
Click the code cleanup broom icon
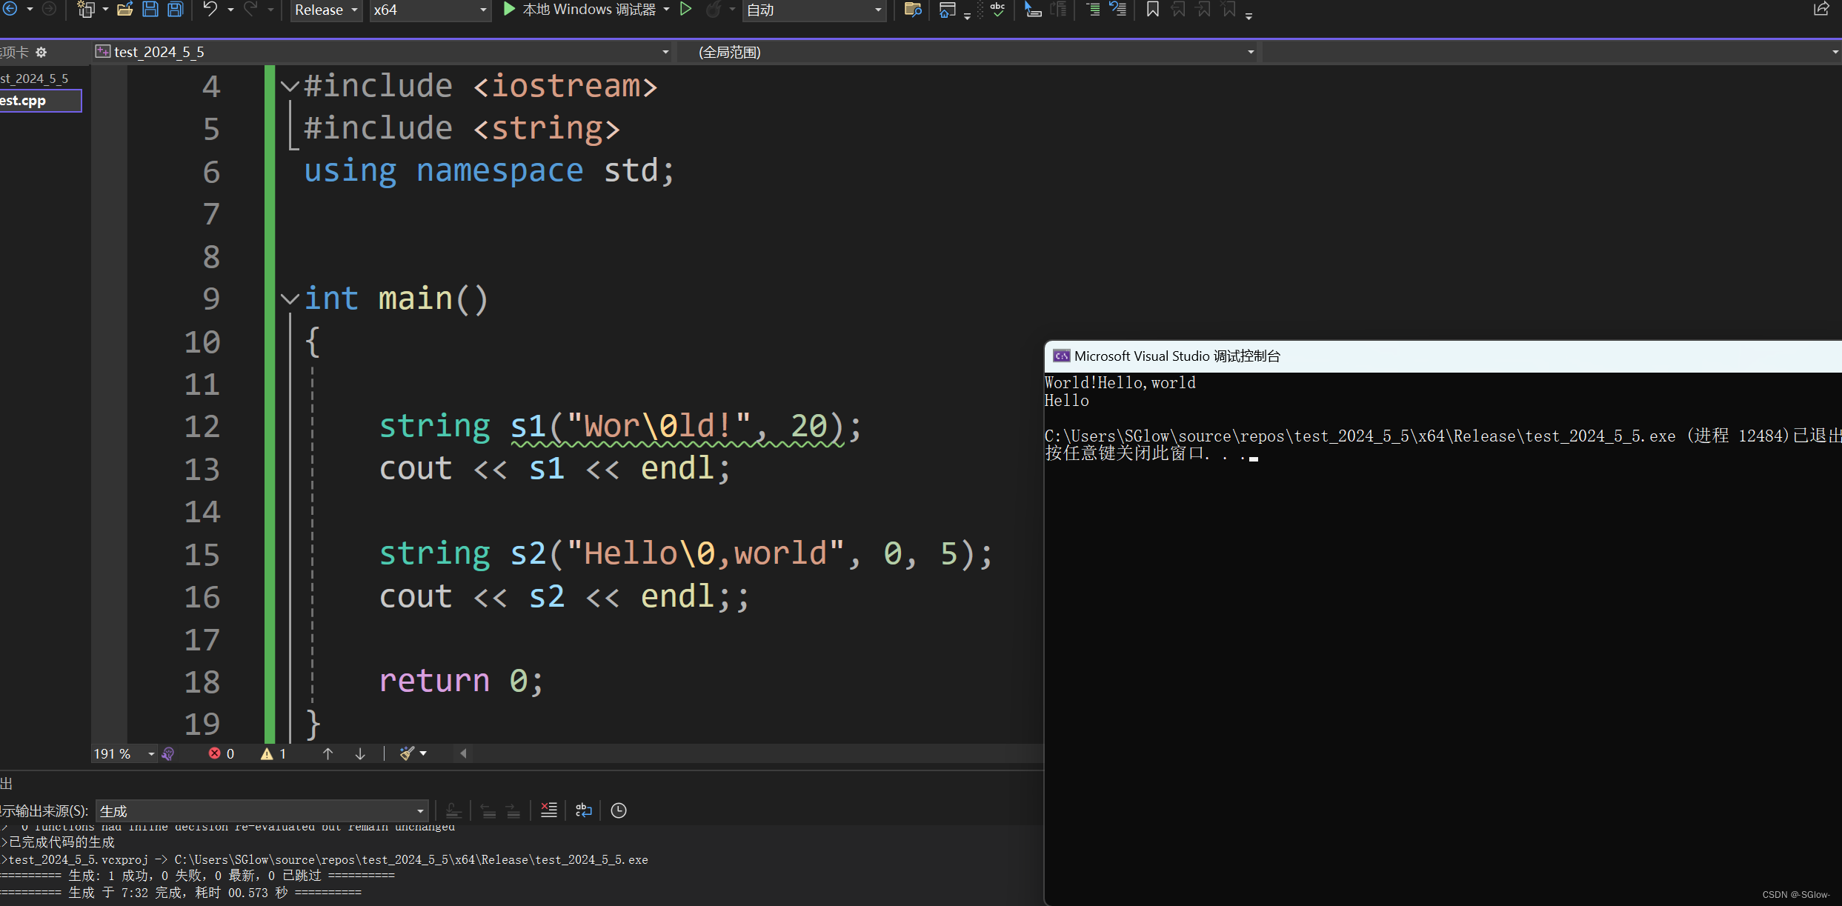[x=407, y=753]
